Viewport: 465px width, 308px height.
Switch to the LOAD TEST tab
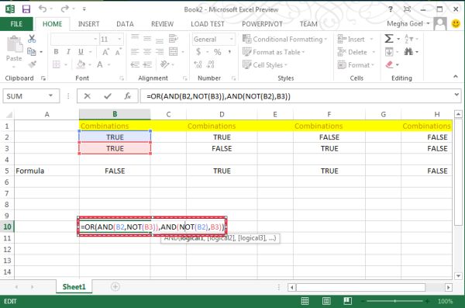(208, 24)
